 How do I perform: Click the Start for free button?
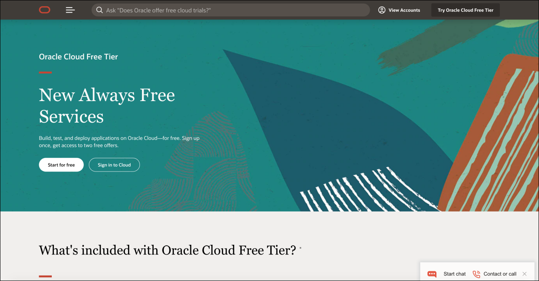[x=61, y=165]
